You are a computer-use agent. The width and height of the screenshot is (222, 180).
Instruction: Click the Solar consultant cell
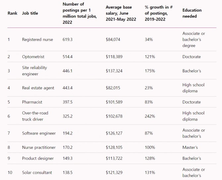pyautogui.click(x=37, y=173)
